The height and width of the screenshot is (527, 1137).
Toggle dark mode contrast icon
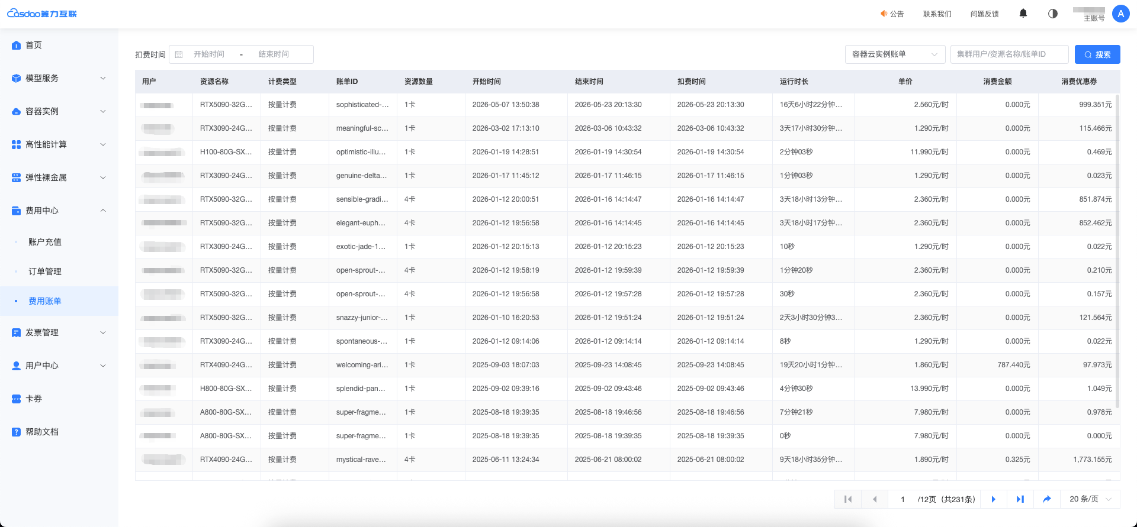pos(1052,14)
